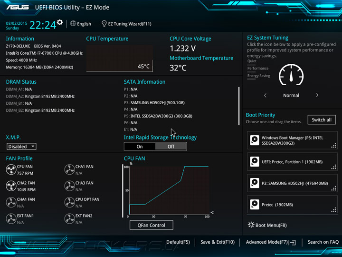
Task: Click 'DIMM_A1: N/A' row
Action: pyautogui.click(x=19, y=89)
